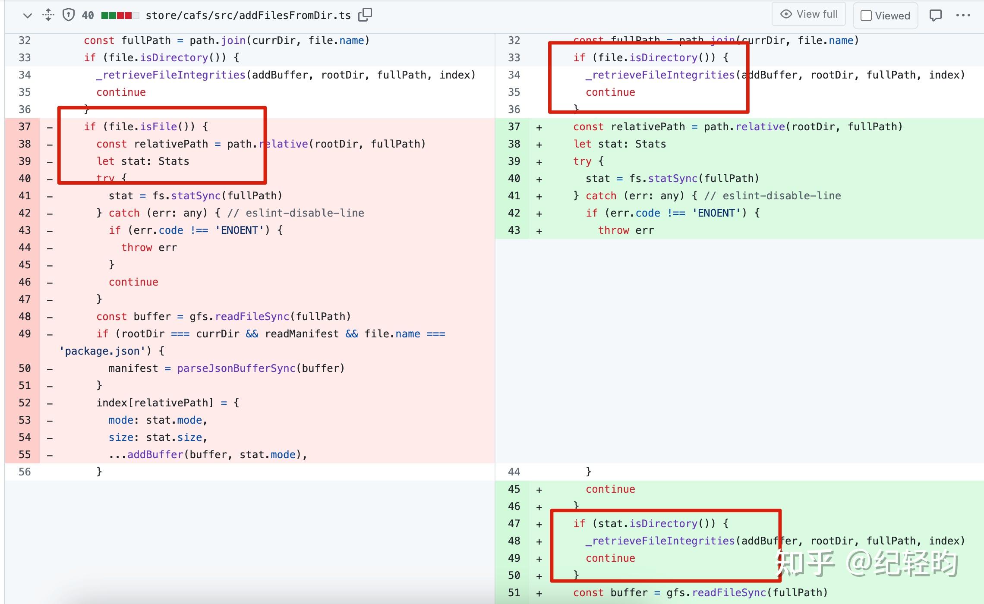Click left-side line number 56
The width and height of the screenshot is (984, 604).
25,472
